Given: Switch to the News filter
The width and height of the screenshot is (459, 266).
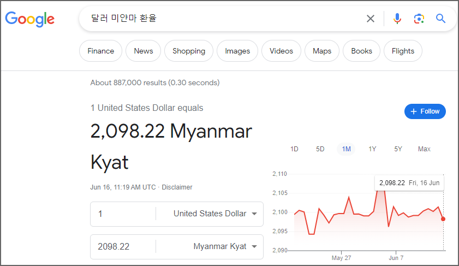Looking at the screenshot, I should pyautogui.click(x=144, y=51).
